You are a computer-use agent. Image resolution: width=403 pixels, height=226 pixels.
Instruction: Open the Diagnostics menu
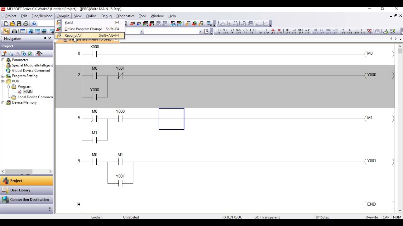coord(125,16)
